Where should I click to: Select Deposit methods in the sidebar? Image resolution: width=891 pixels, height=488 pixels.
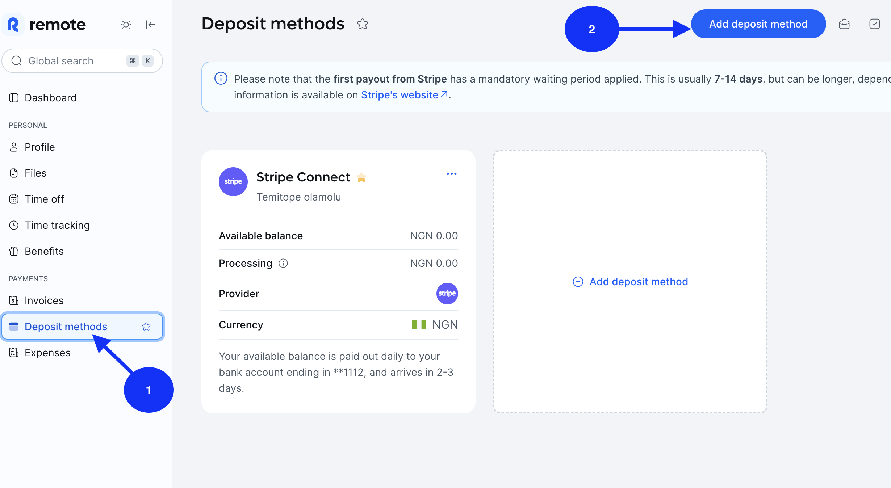pyautogui.click(x=82, y=327)
